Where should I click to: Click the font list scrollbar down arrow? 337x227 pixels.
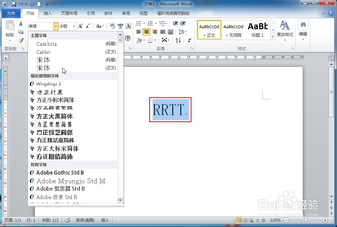point(120,200)
